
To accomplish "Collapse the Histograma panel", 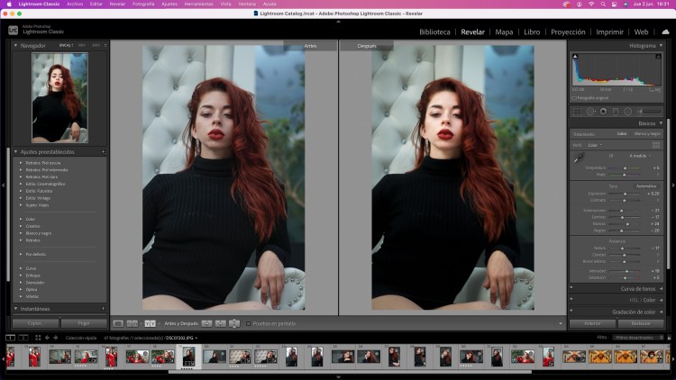I will point(661,45).
